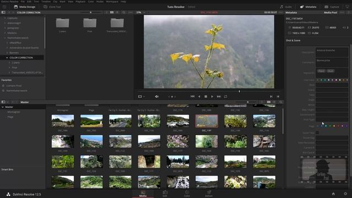Expand the Captures folder in tree
The width and height of the screenshot is (352, 198).
coord(5,18)
